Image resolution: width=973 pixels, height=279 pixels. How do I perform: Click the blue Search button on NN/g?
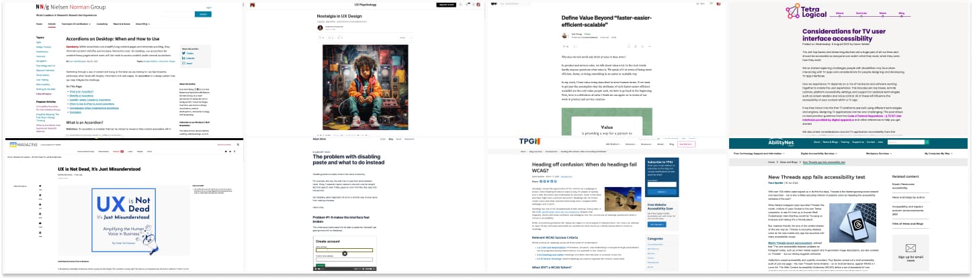(203, 13)
